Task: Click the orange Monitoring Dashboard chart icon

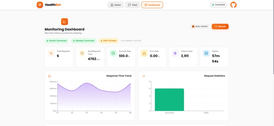Action: [65, 22]
